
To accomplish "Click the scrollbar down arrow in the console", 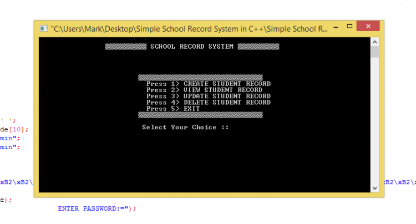I will (x=375, y=189).
